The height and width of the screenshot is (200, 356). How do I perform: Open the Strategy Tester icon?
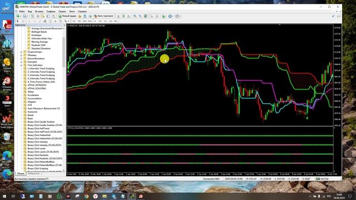(x=53, y=16)
